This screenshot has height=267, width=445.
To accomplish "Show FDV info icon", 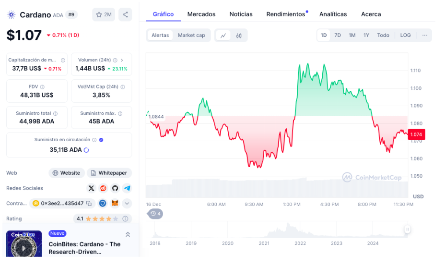I will pyautogui.click(x=42, y=87).
